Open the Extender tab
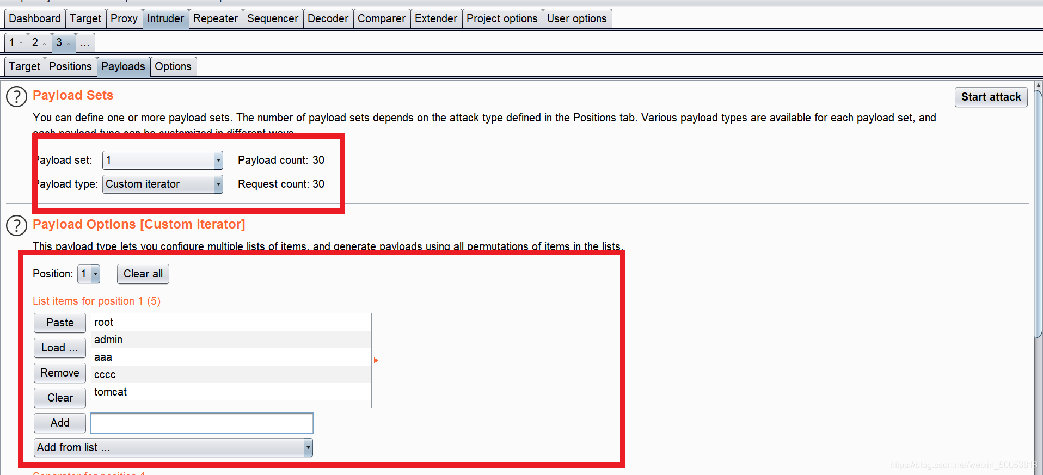Image resolution: width=1043 pixels, height=475 pixels. pyautogui.click(x=436, y=18)
